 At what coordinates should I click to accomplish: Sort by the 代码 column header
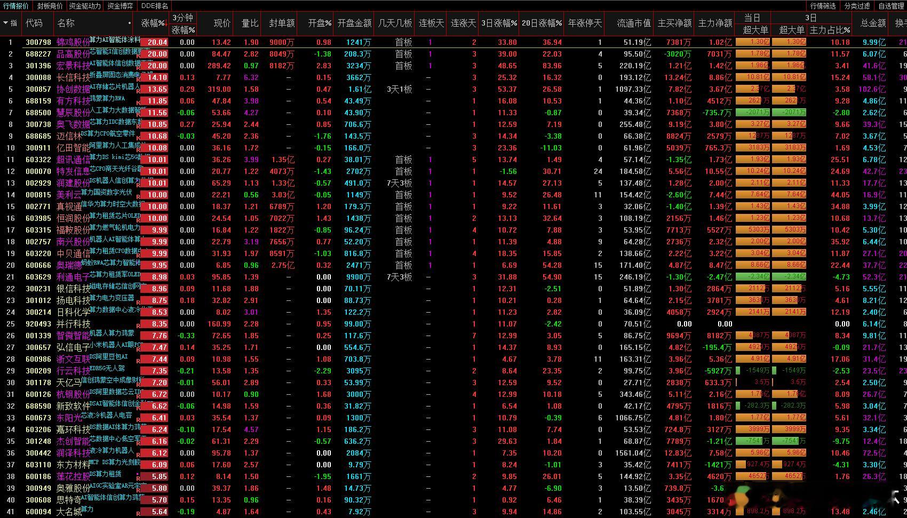tap(34, 23)
